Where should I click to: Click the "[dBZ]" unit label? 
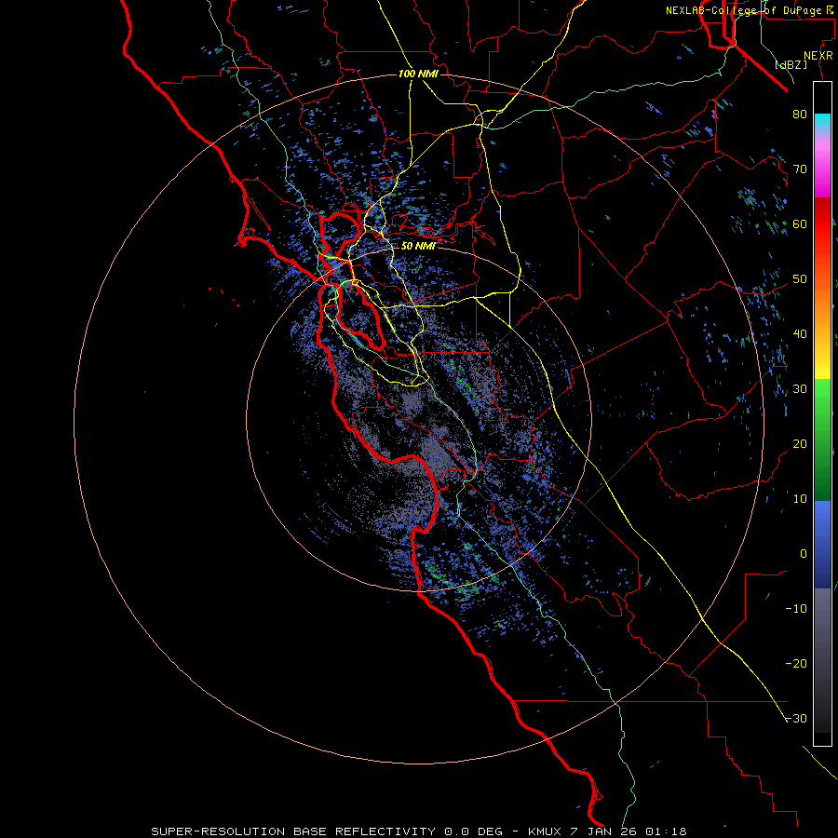pos(791,65)
